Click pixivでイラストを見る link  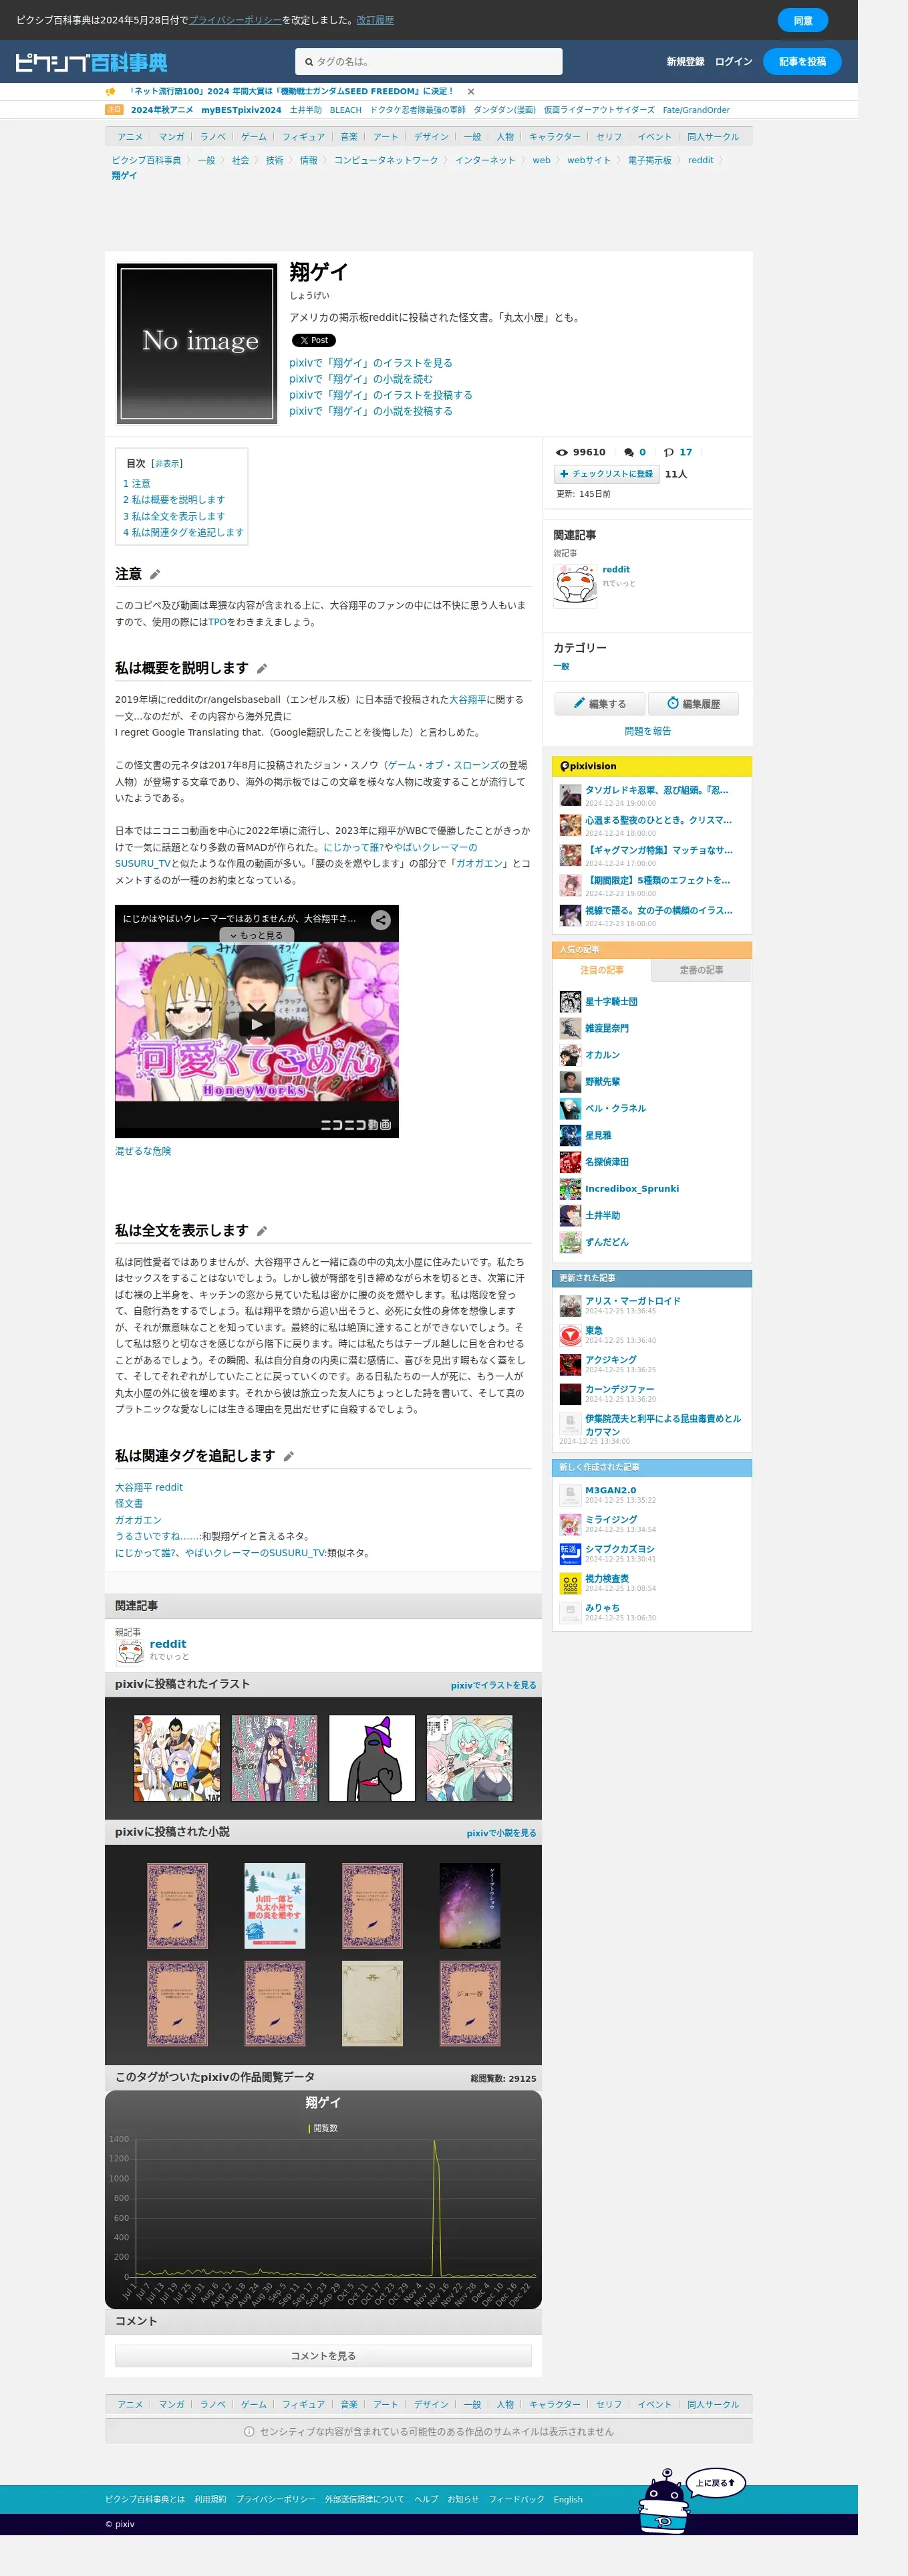[494, 1685]
